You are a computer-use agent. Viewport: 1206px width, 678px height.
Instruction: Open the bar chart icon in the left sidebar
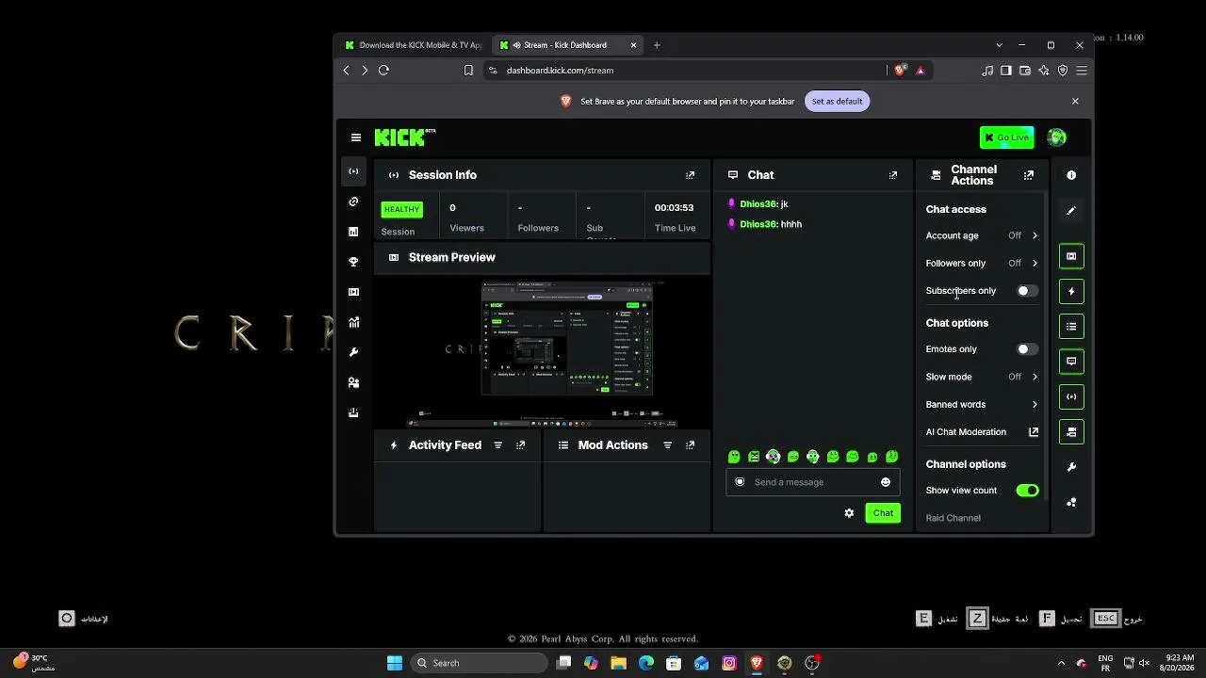353,232
